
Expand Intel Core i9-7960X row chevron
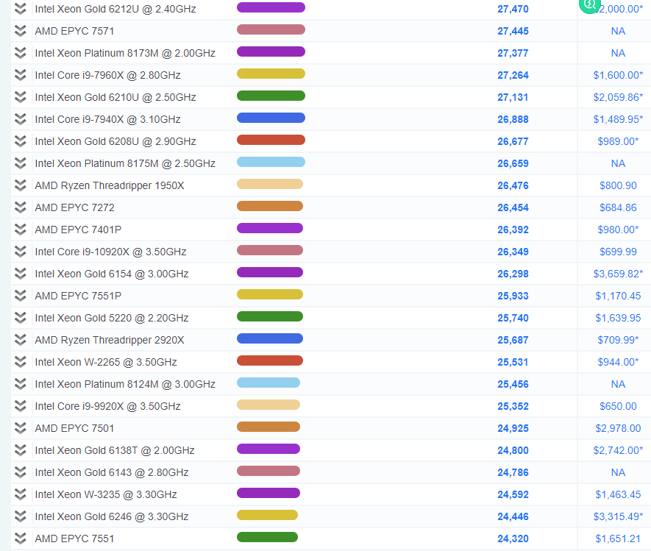(21, 75)
